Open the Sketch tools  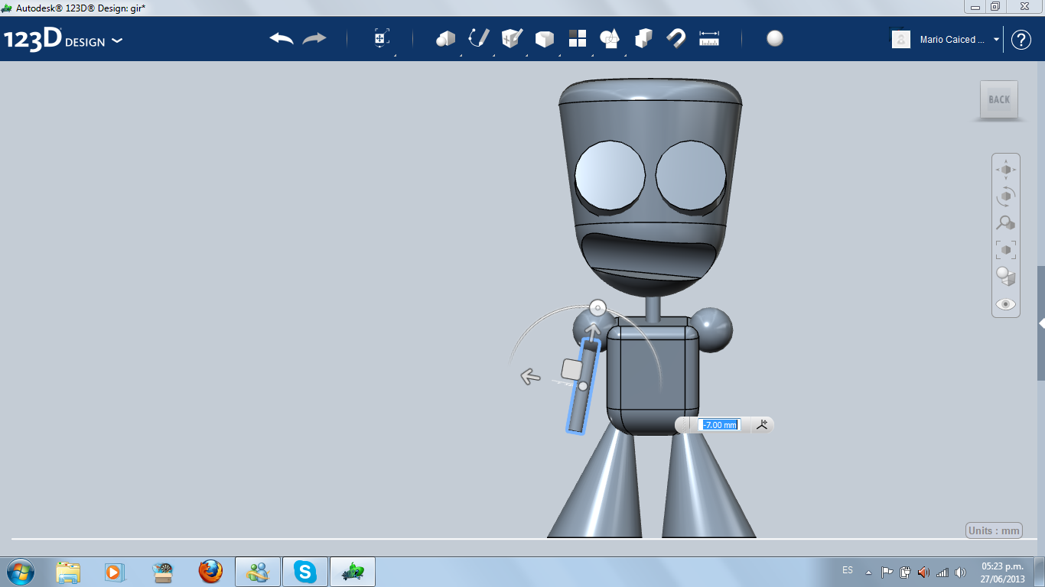pos(479,38)
